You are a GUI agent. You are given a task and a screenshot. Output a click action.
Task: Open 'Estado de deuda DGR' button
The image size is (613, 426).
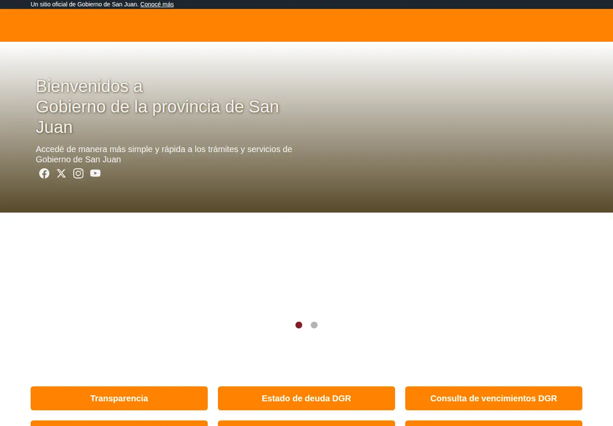pos(306,398)
